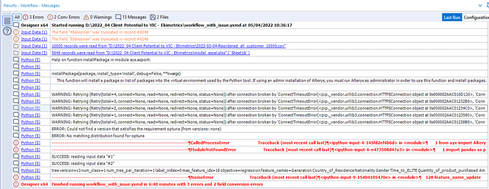Open Python (5) link on NameError row
The width and height of the screenshot is (489, 189).
click(30, 177)
